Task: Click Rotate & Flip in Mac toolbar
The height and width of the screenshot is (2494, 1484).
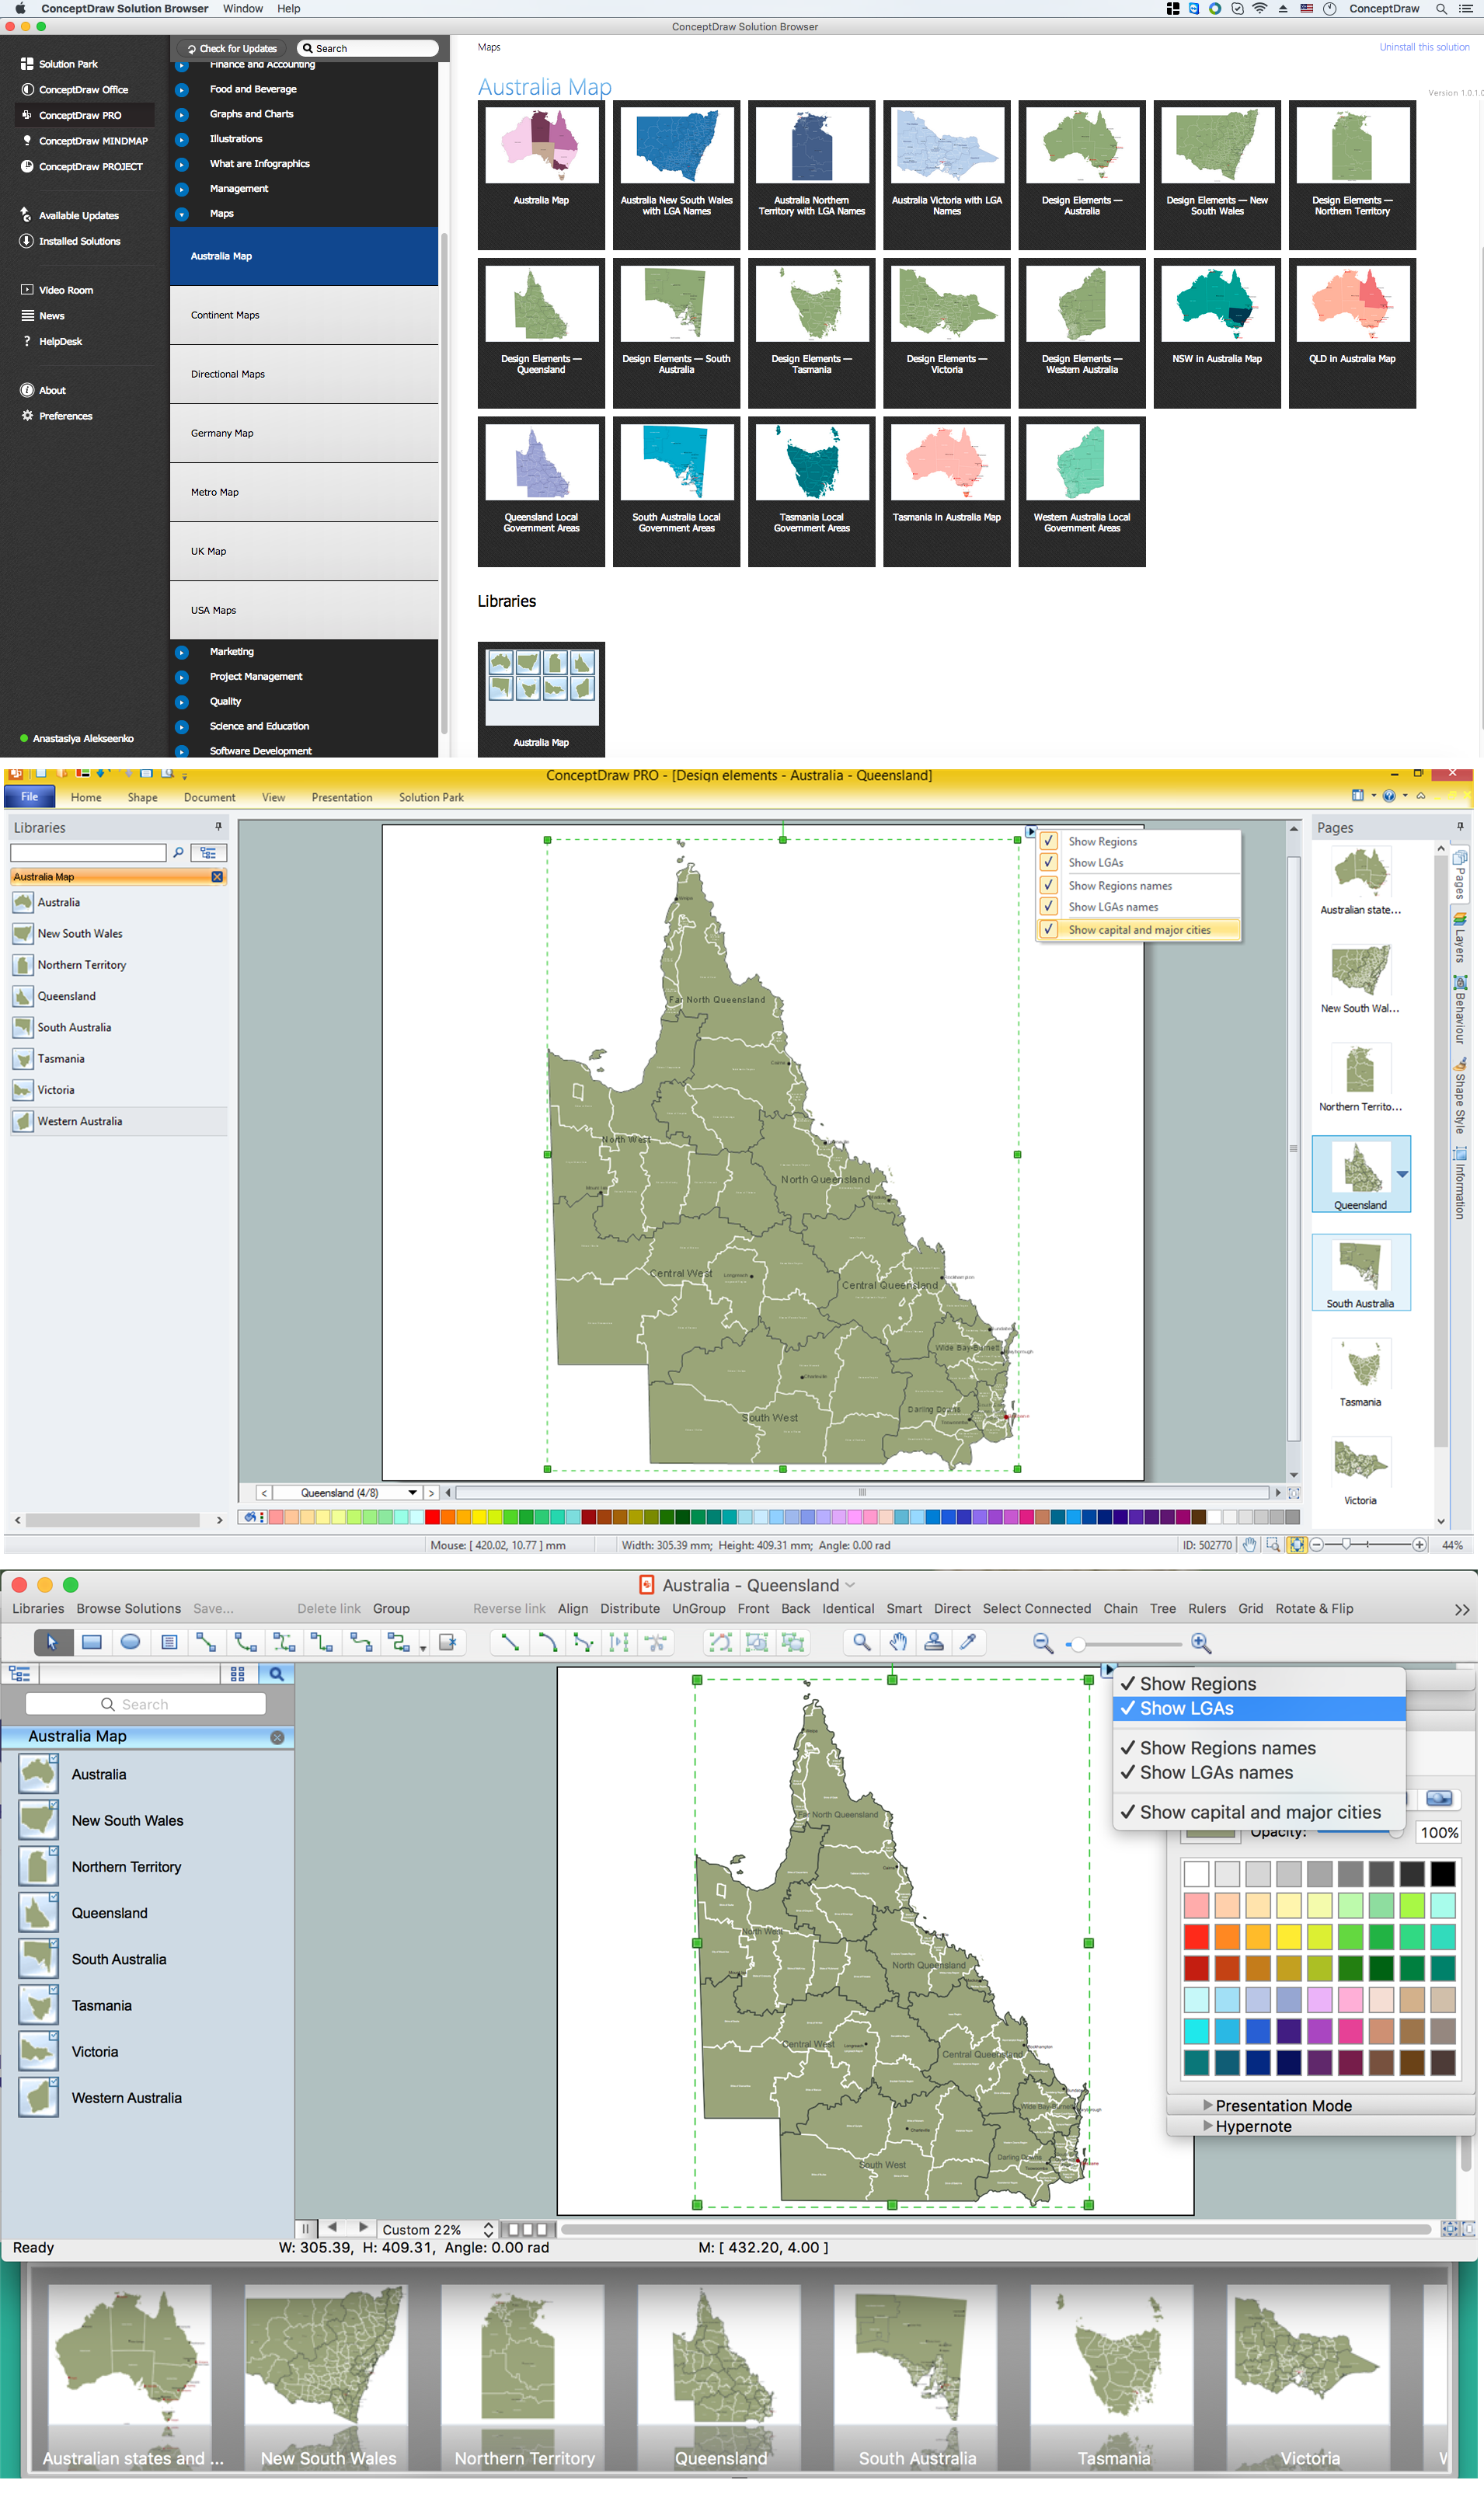Action: pyautogui.click(x=1314, y=1609)
